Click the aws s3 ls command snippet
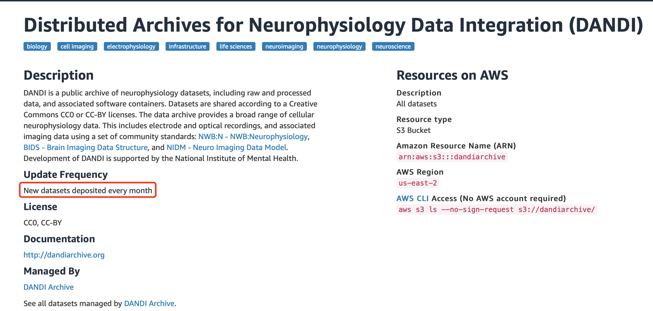 click(x=496, y=210)
